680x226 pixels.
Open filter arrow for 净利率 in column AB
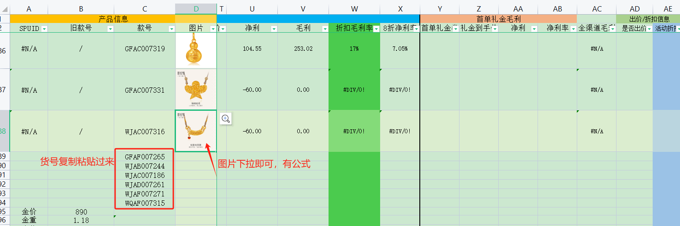point(573,29)
